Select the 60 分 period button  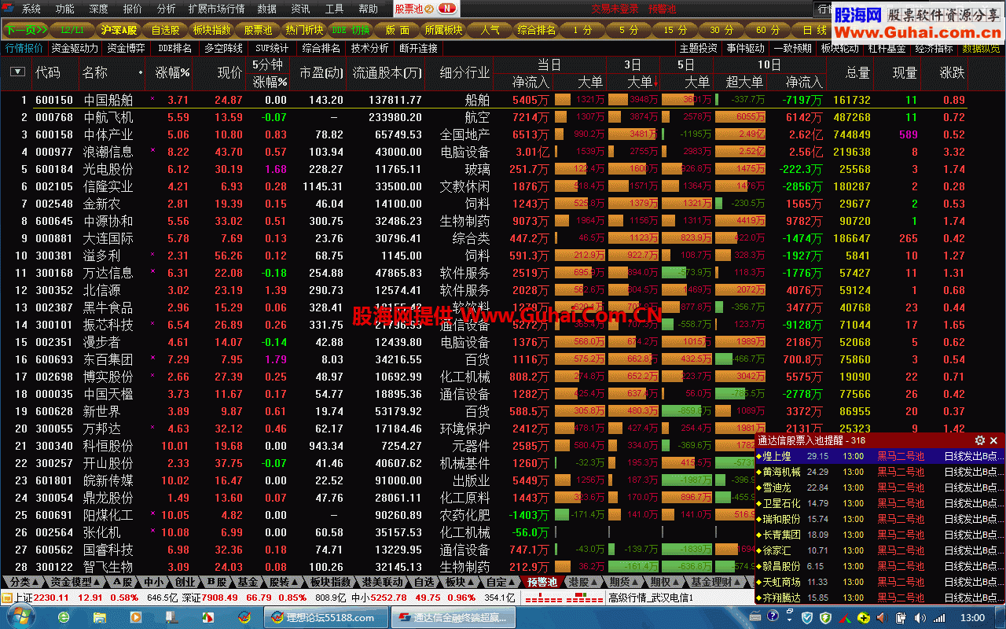768,30
